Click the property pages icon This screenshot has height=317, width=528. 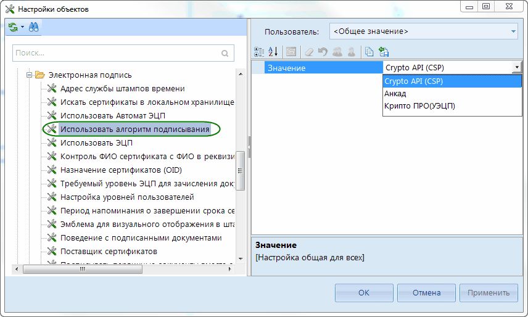point(291,52)
